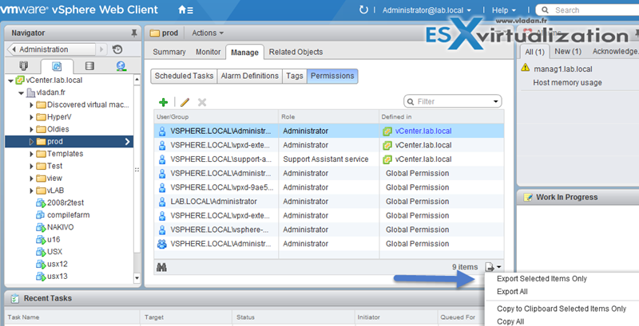Switch to the Summary tab
Screen dimensions: 639x326
coord(169,52)
